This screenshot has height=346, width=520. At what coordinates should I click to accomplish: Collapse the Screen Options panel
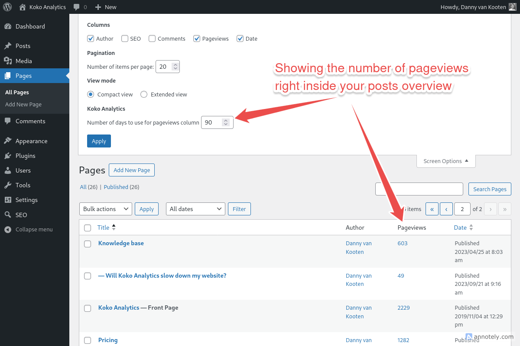[445, 161]
